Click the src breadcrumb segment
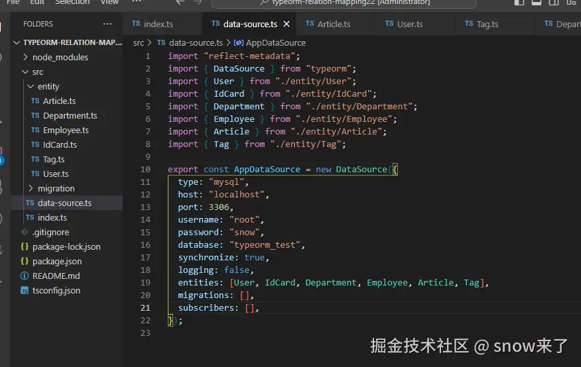Viewport: 581px width, 367px height. [139, 43]
